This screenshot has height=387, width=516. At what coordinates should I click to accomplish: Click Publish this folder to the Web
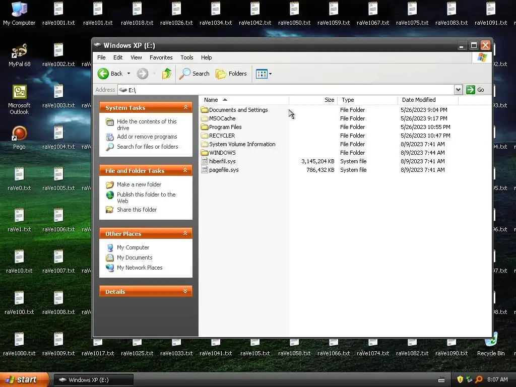[x=146, y=198]
